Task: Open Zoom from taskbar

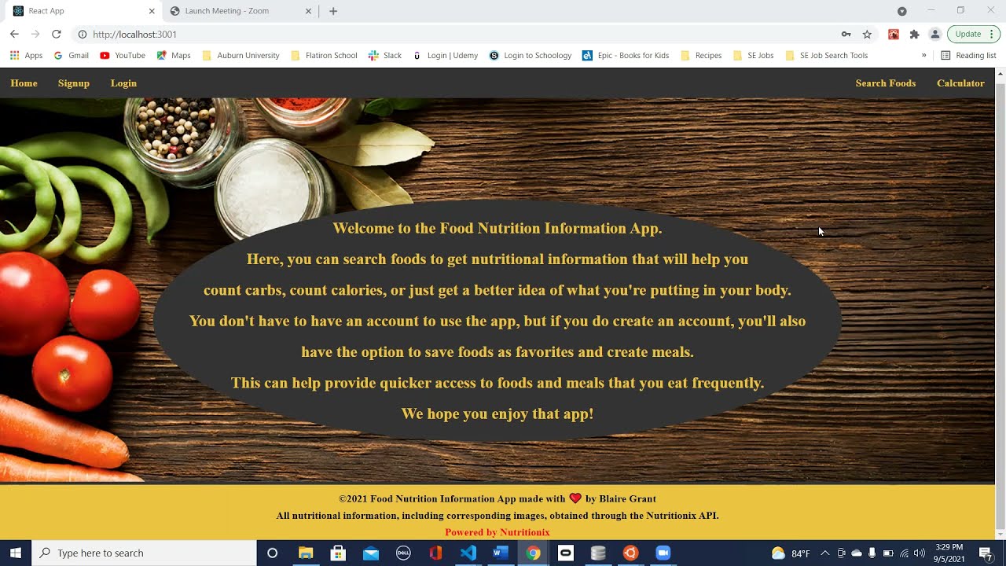Action: point(663,553)
